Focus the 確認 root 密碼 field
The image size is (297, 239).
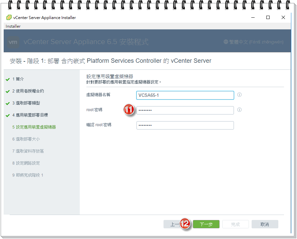185,125
